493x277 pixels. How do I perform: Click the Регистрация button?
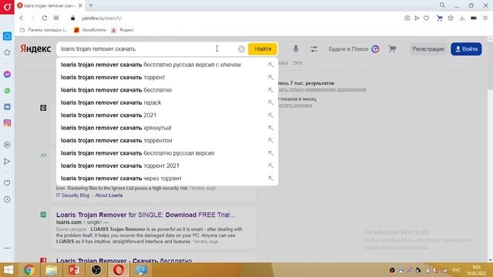pyautogui.click(x=428, y=49)
